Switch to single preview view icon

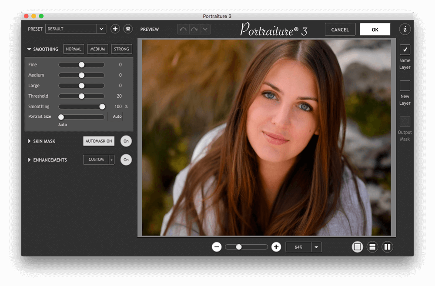[358, 247]
